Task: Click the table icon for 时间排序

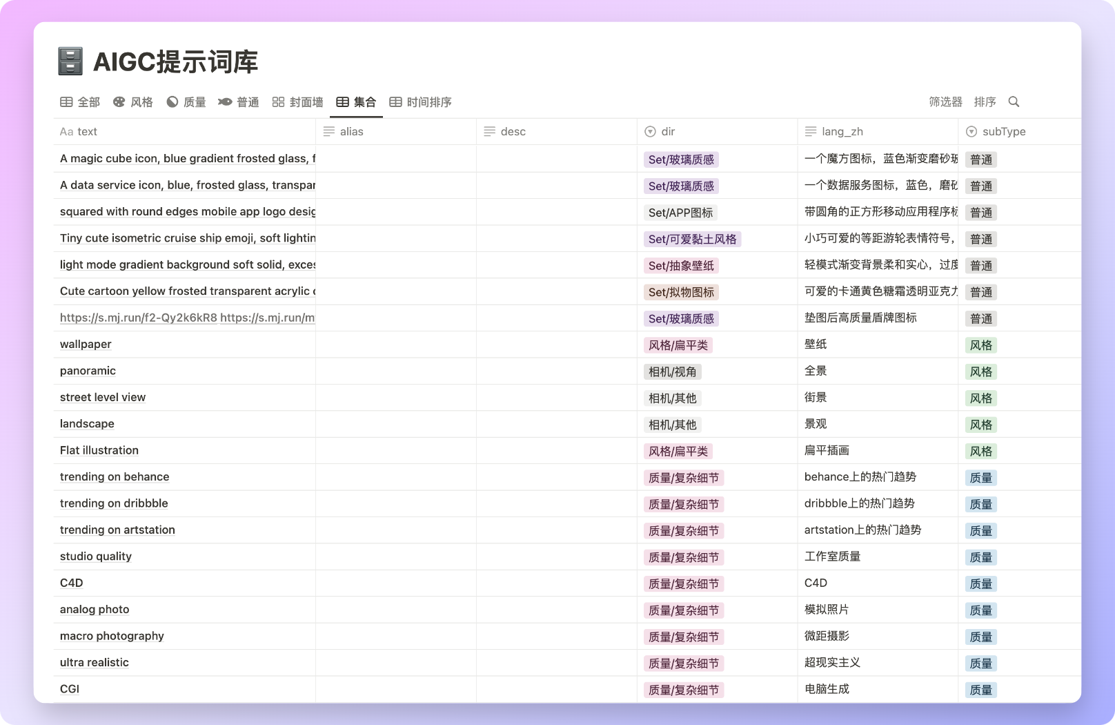Action: pos(395,102)
